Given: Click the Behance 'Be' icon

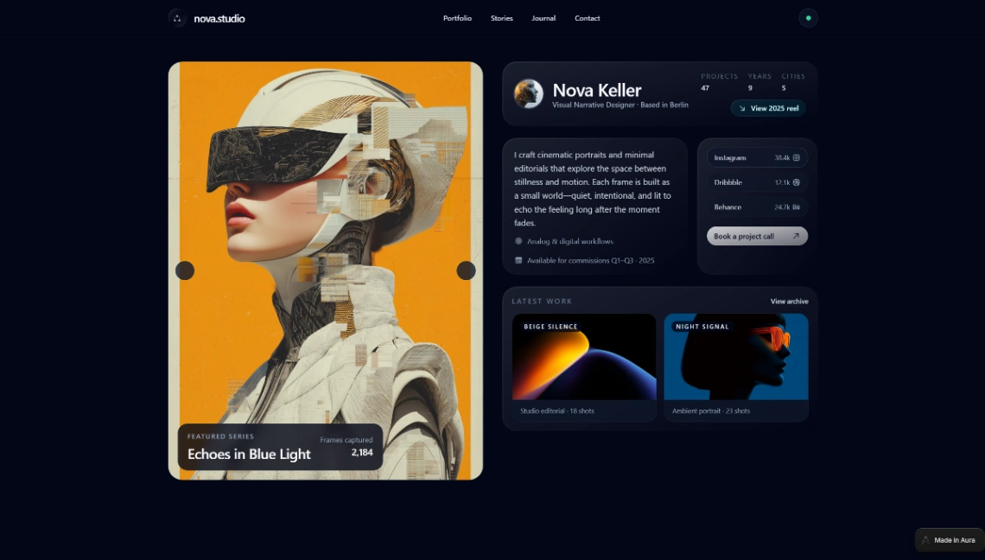Looking at the screenshot, I should coord(796,207).
